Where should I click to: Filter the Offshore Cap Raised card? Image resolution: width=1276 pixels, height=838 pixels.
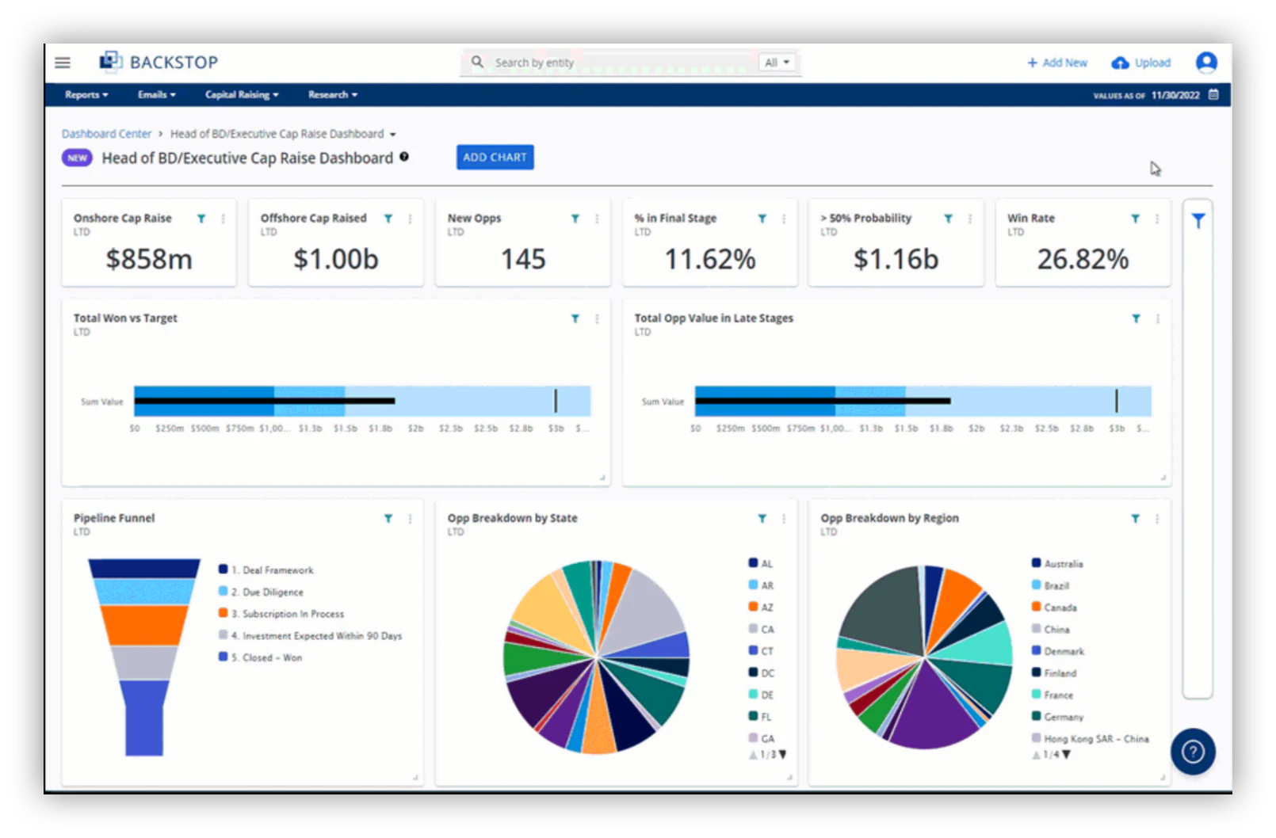pos(388,219)
